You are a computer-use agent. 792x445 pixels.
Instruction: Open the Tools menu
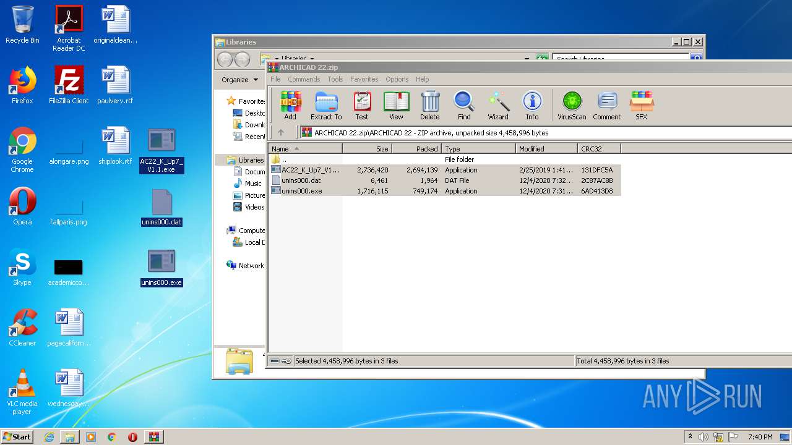[335, 79]
